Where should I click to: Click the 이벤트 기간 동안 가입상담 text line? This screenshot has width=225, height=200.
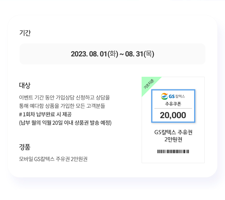click(x=64, y=97)
